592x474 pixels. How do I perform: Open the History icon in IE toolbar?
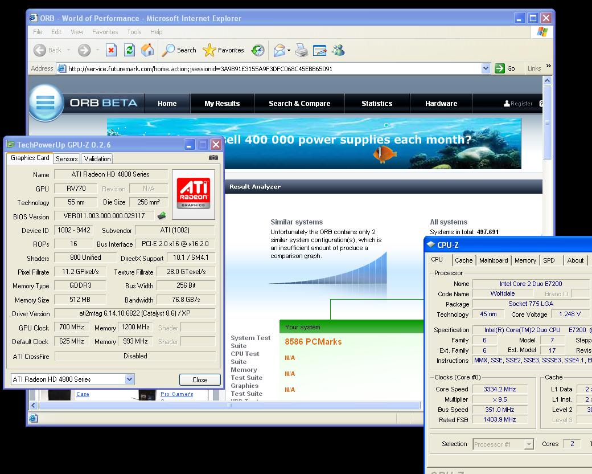tap(258, 50)
